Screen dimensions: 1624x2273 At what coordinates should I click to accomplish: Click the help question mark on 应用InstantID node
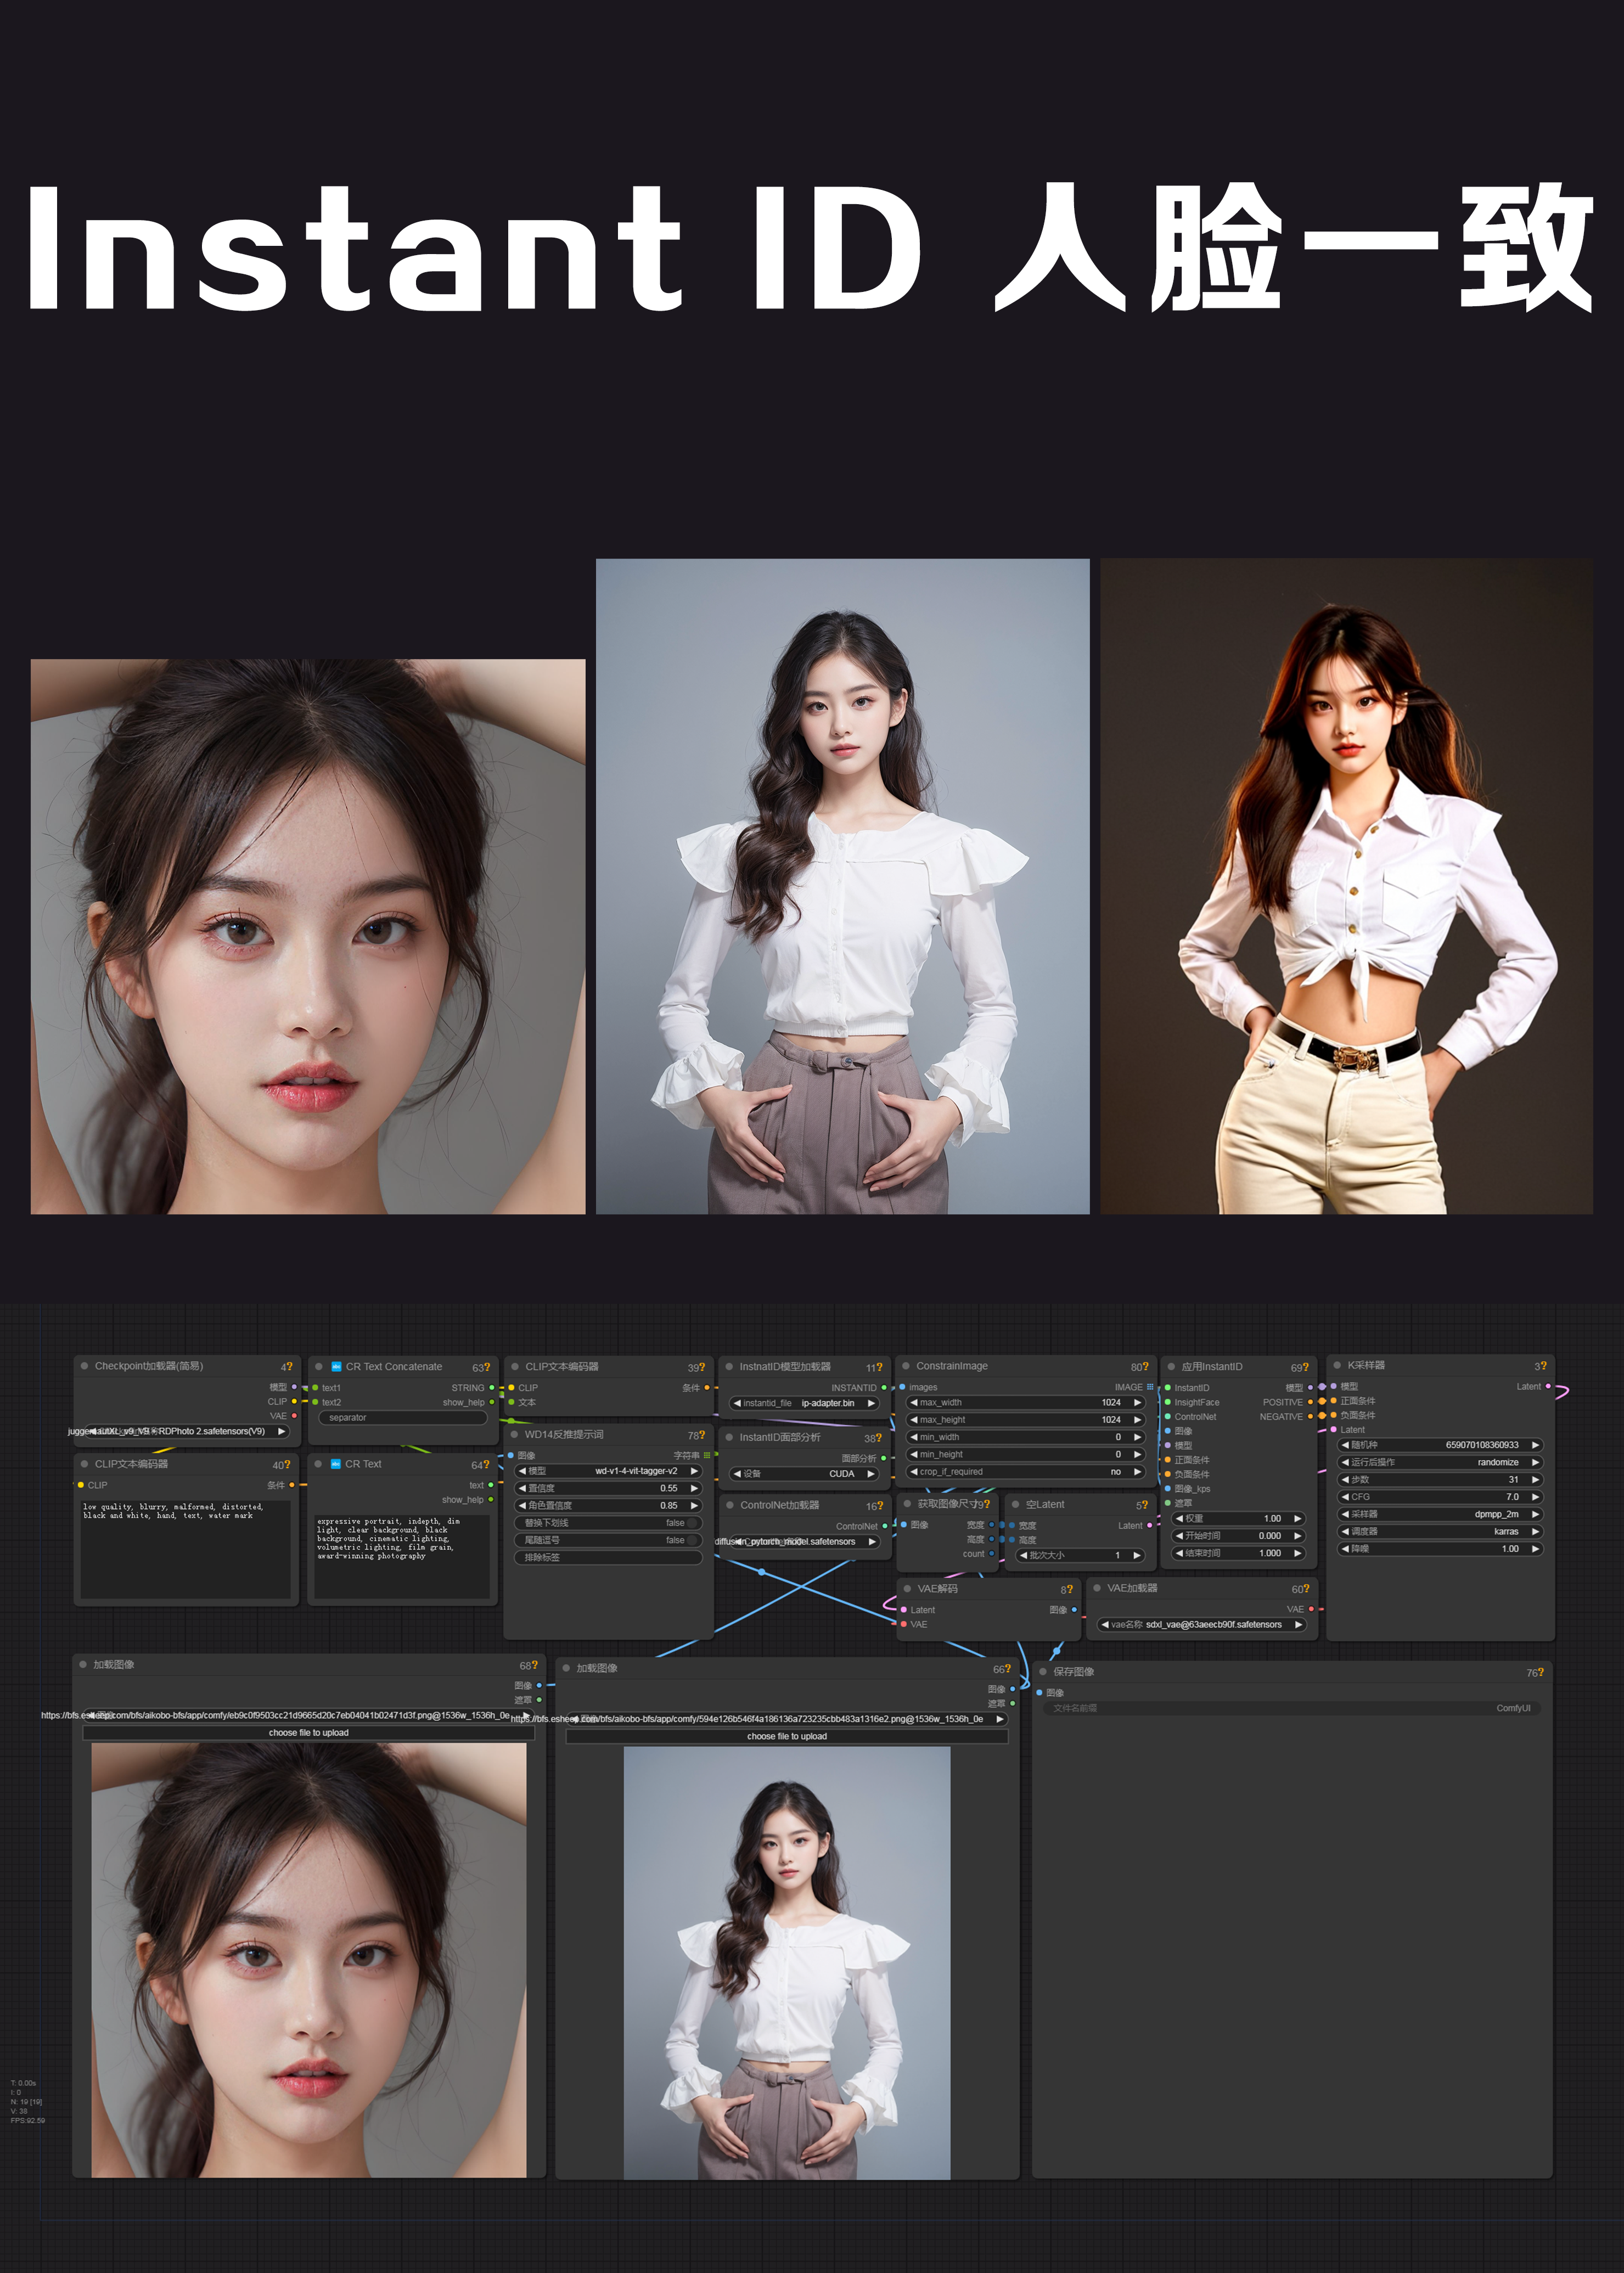point(1306,1367)
